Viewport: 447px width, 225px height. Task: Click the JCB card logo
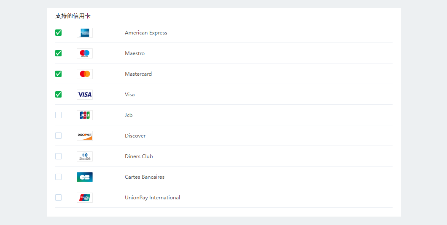pos(85,115)
